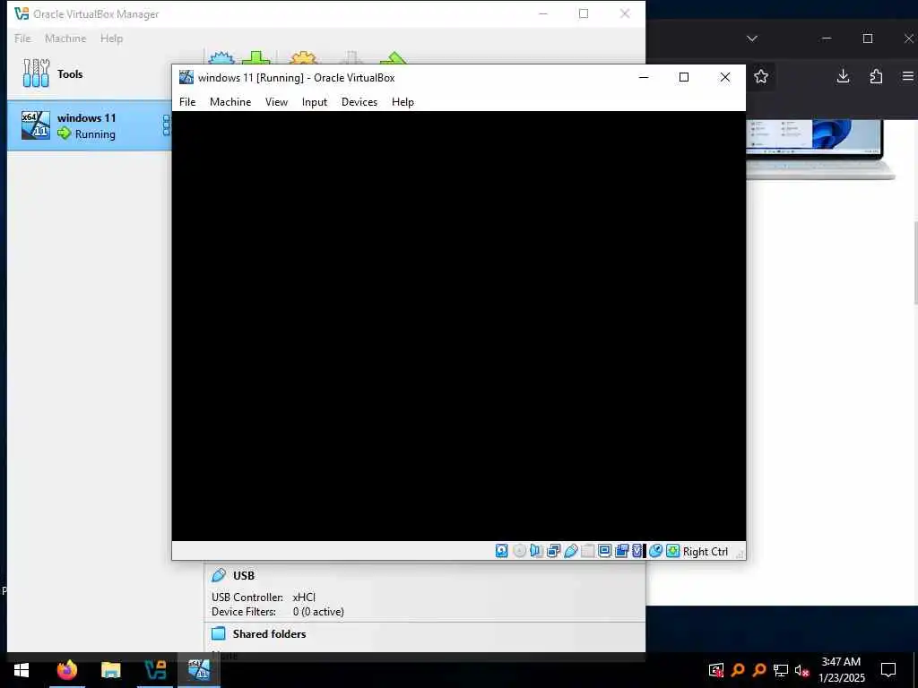Open the Action Center notifications icon
Viewport: 918px width, 688px height.
888,670
